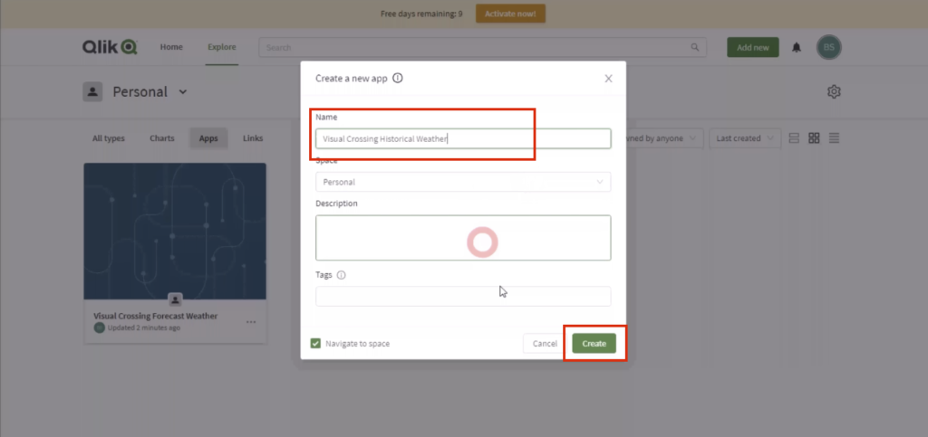The image size is (928, 437).
Task: Filter by All types
Action: (x=109, y=138)
